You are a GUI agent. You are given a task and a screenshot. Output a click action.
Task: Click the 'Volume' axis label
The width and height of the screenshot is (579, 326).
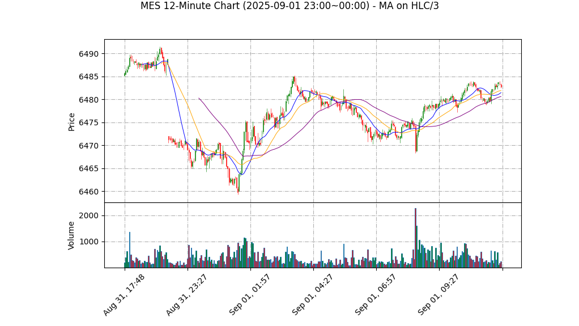(x=71, y=236)
